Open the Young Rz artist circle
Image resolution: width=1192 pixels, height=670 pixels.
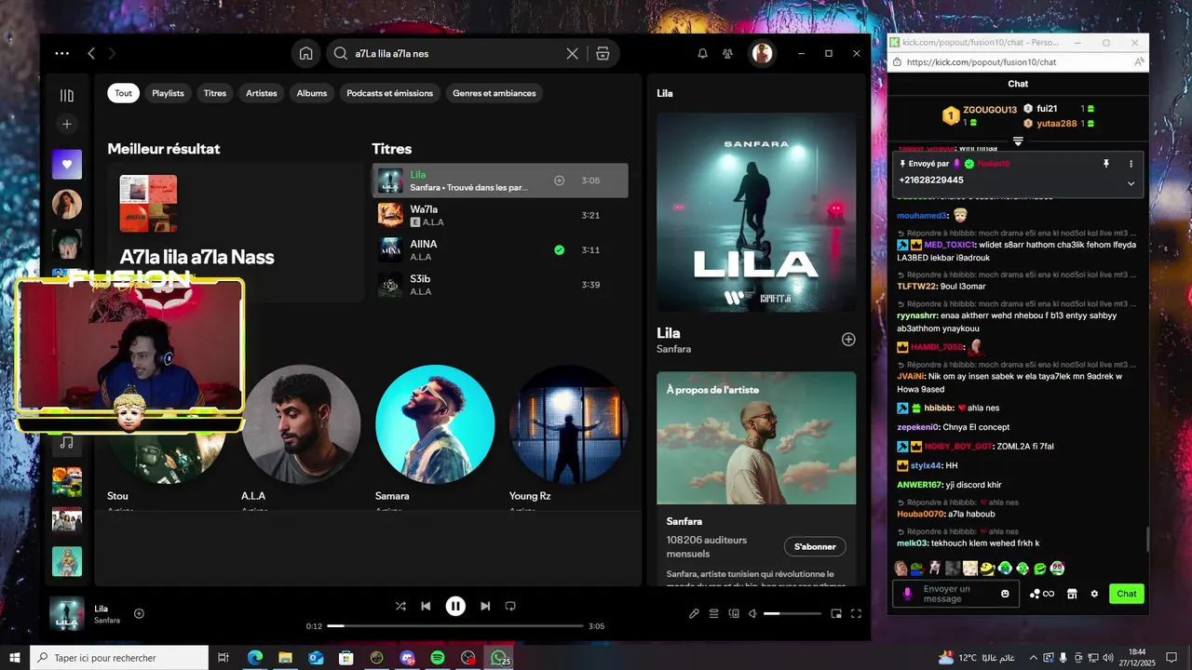569,424
